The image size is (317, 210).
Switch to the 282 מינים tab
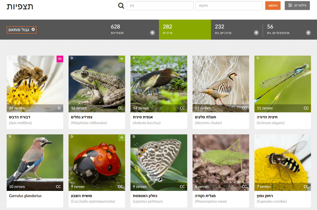(185, 30)
